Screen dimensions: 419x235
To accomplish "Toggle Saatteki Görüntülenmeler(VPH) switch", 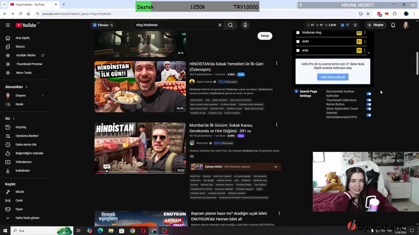I will pos(369,115).
